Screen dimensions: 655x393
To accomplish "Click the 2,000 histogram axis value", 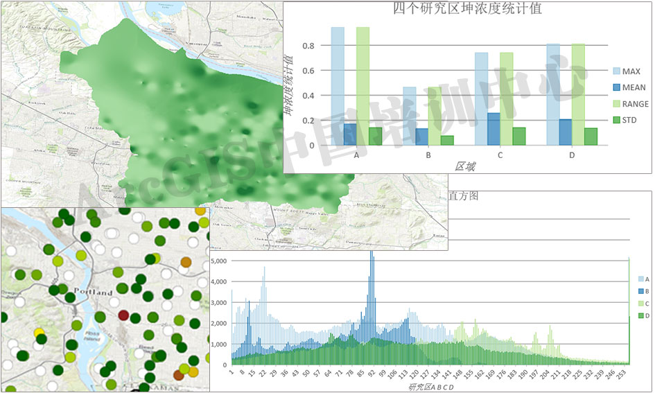I will (219, 324).
